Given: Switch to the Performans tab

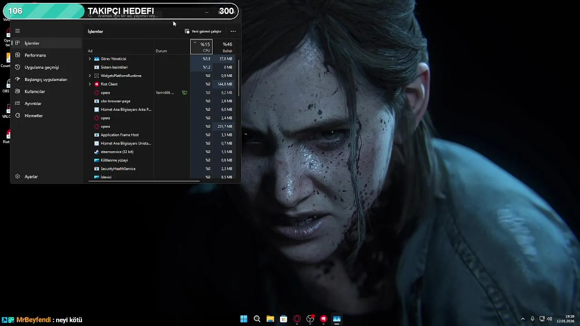Looking at the screenshot, I should (47, 55).
